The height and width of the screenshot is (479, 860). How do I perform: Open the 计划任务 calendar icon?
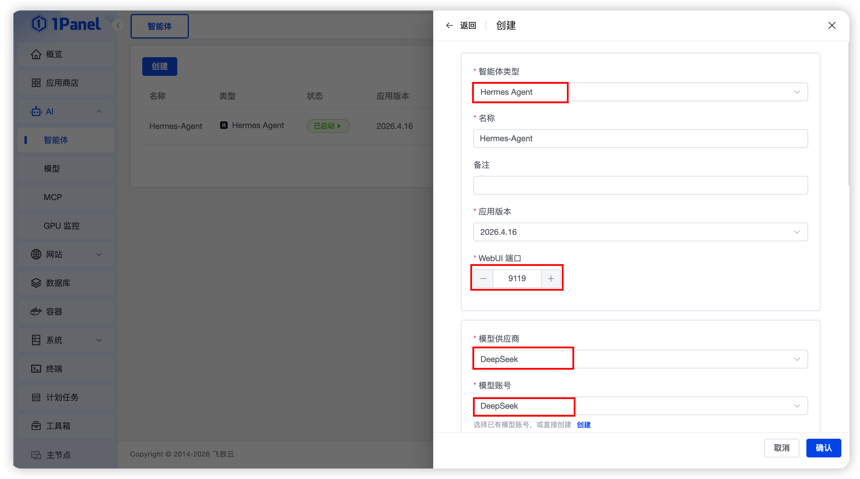[36, 397]
